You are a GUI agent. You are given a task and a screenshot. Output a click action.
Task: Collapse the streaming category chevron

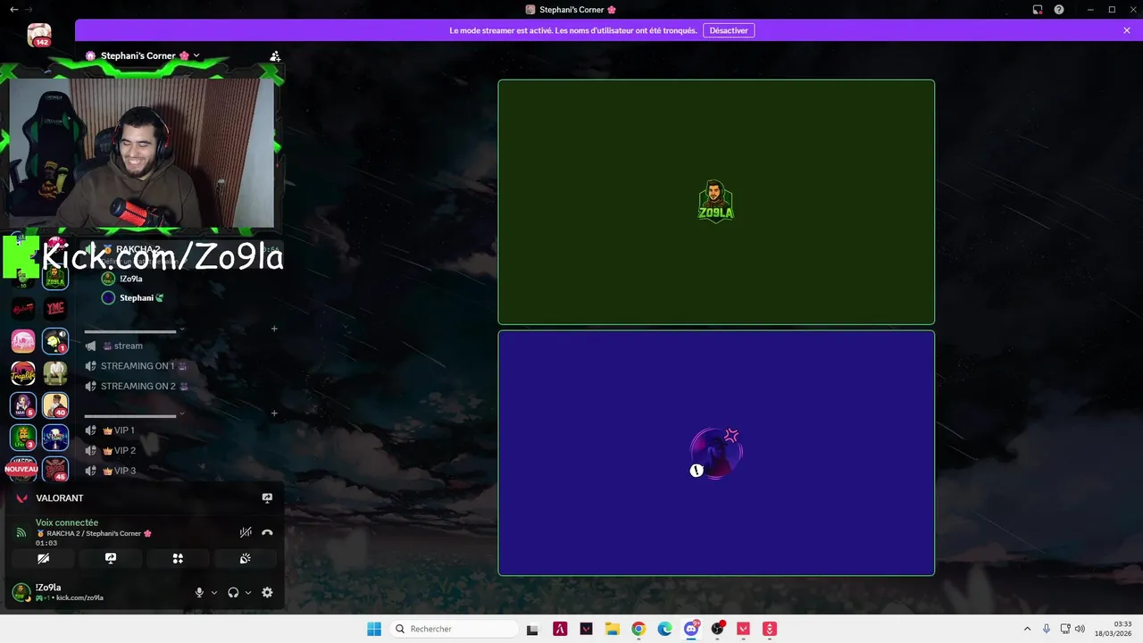click(182, 329)
